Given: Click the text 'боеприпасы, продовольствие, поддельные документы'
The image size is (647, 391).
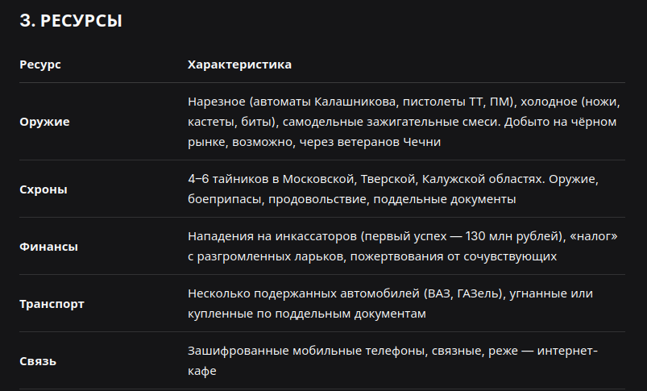Looking at the screenshot, I should (351, 199).
